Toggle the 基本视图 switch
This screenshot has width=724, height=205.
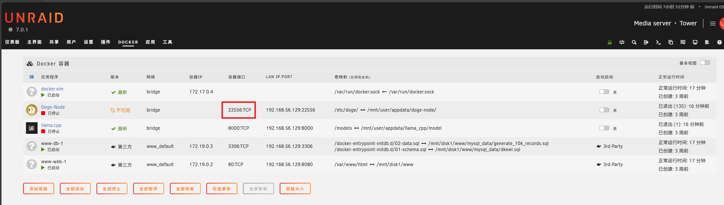(x=705, y=63)
